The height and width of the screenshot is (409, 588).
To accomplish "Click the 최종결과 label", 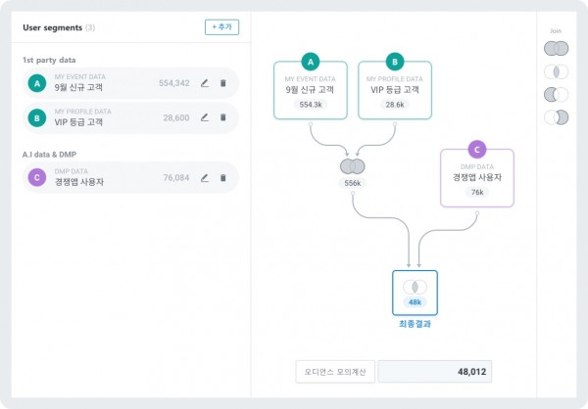I will [x=415, y=324].
